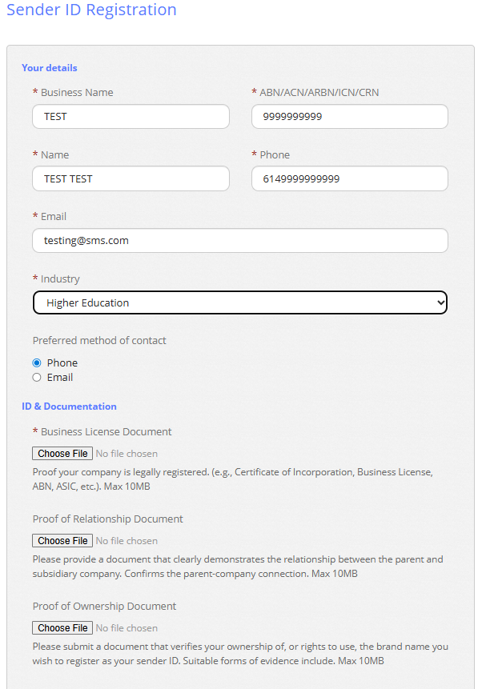This screenshot has width=482, height=689.
Task: Click the Your details section heading
Action: (50, 68)
